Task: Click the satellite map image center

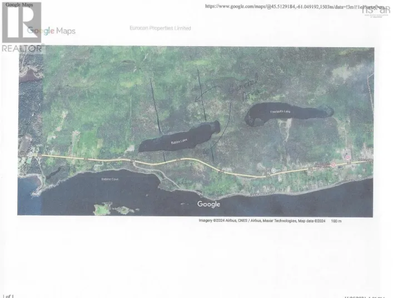Action: tap(196, 131)
